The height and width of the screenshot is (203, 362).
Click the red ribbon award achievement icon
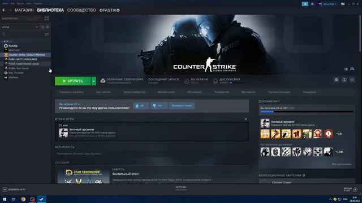coord(318,134)
